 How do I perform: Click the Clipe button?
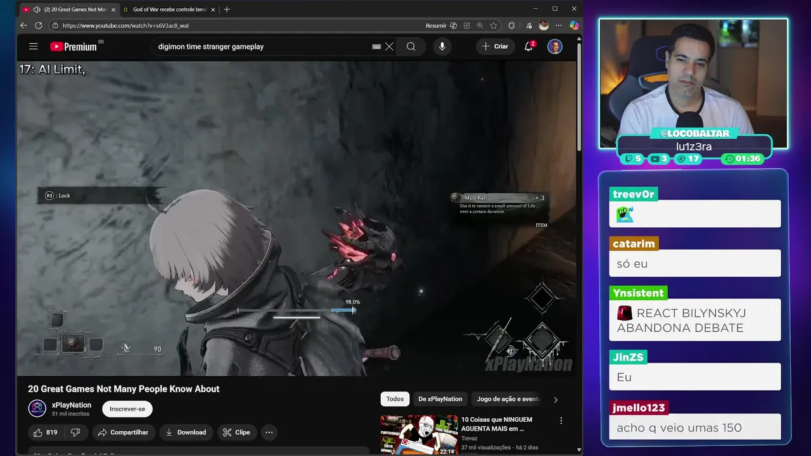(x=236, y=432)
